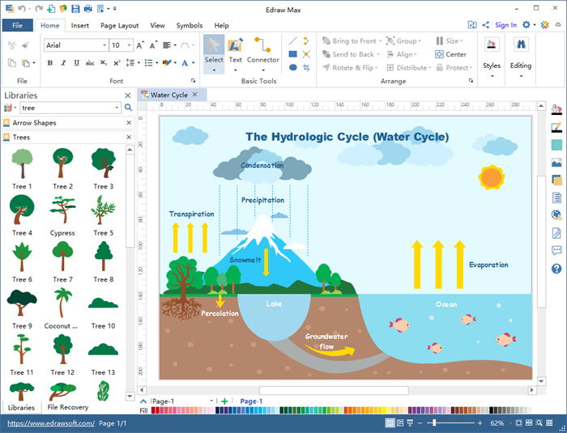Click the library search magnifier icon
The width and height of the screenshot is (567, 433).
point(128,108)
